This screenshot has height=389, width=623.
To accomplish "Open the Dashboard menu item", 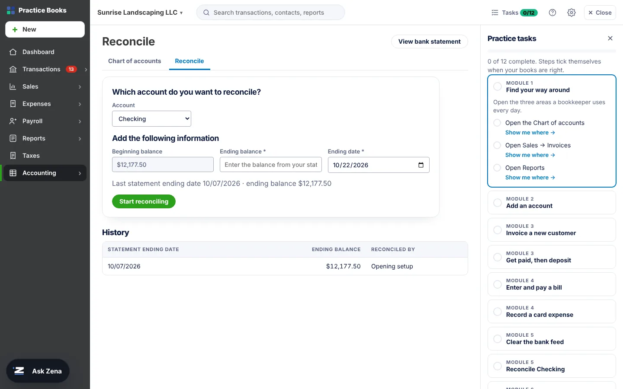I will click(x=45, y=52).
